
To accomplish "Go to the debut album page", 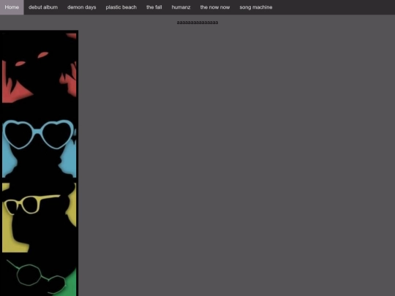I will click(43, 7).
